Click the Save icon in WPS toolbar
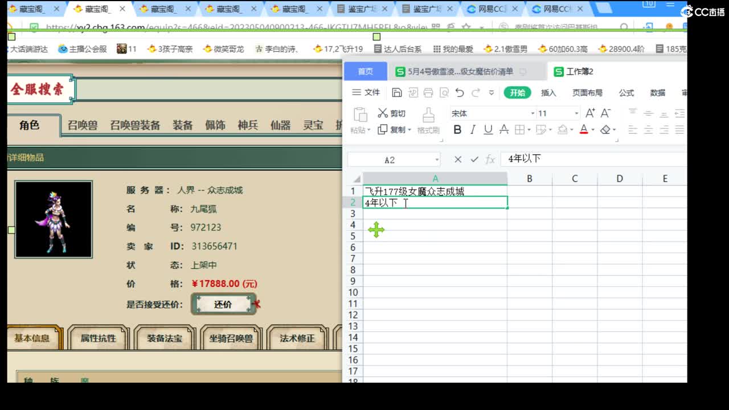The height and width of the screenshot is (410, 729). tap(398, 93)
